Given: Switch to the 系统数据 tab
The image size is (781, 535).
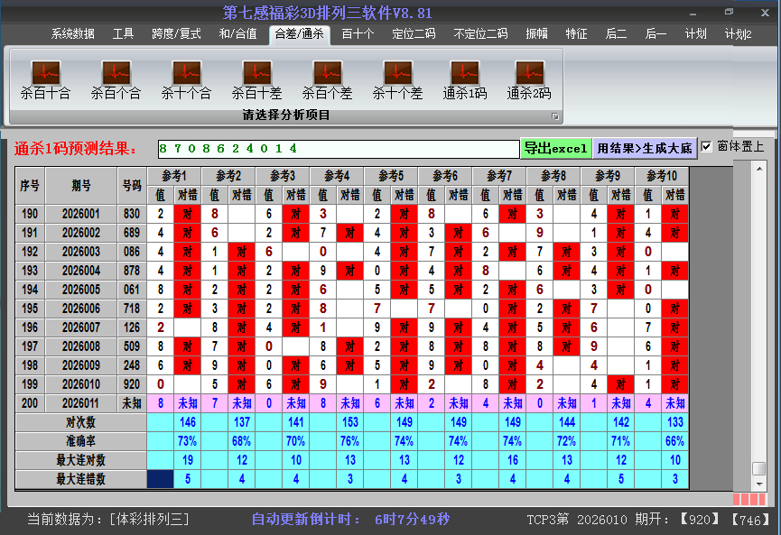Looking at the screenshot, I should pyautogui.click(x=72, y=34).
